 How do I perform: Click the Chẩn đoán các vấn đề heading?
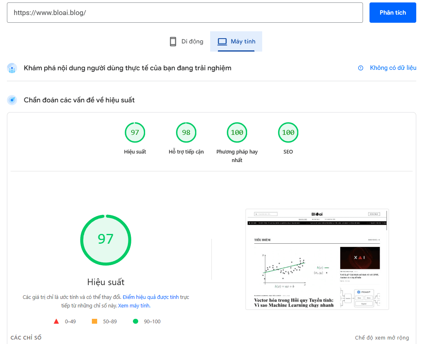(x=79, y=100)
